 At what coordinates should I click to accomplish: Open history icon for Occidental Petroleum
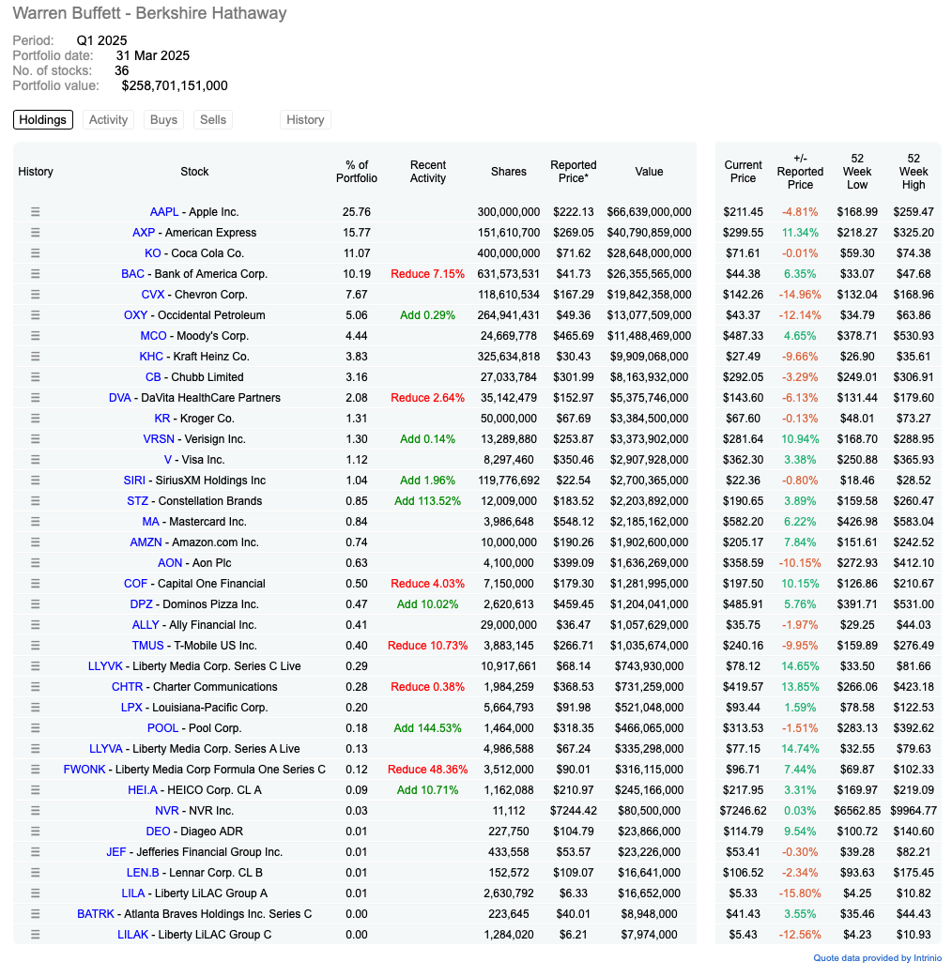point(36,315)
